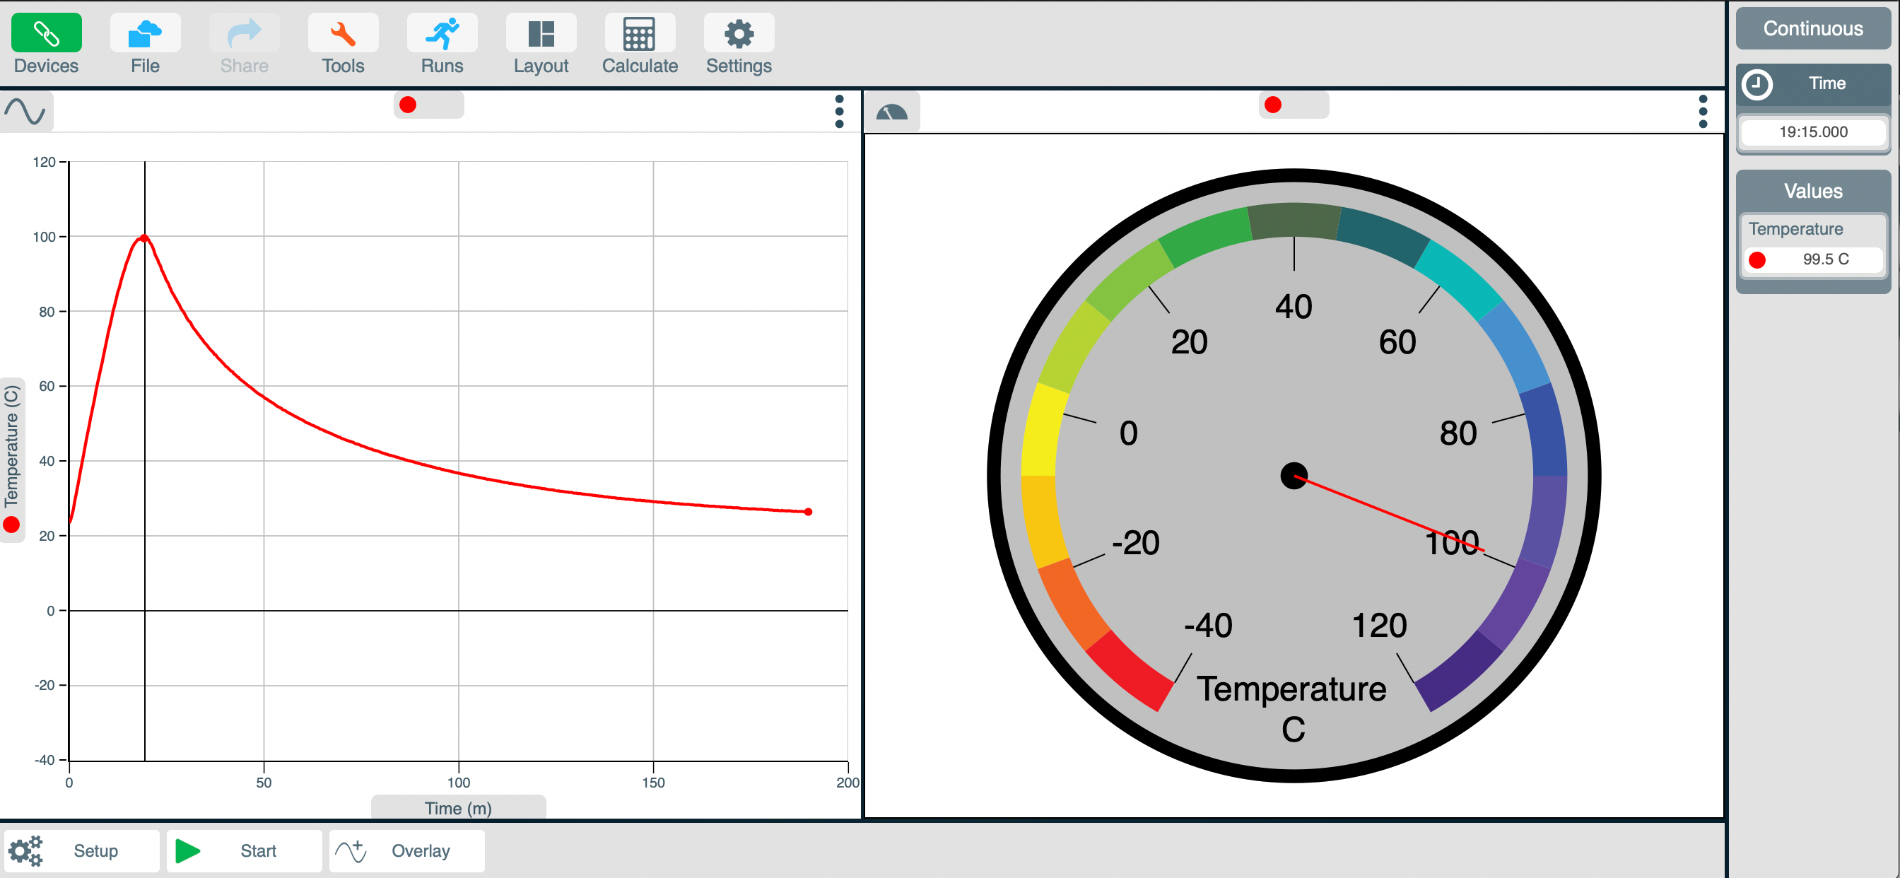Open the Layout options icon
The image size is (1900, 878).
[x=541, y=33]
